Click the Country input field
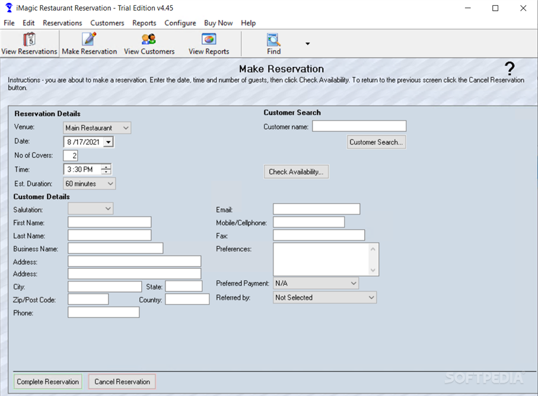Viewport: 538px width, 396px height. tap(187, 299)
